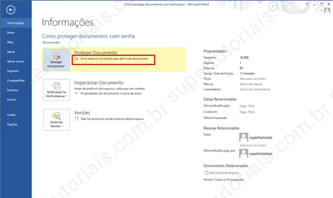Click the Documentos Relacionados heading
Screen dimensions: 333x198
(226, 166)
